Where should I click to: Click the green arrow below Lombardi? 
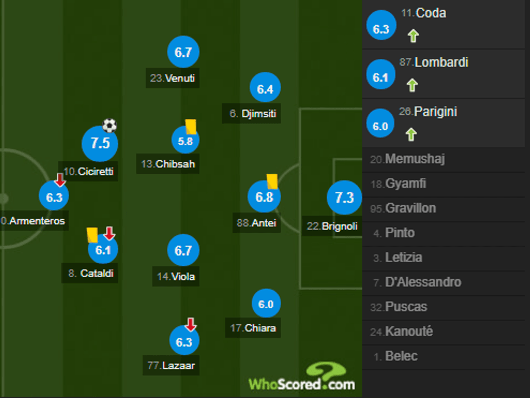(412, 84)
